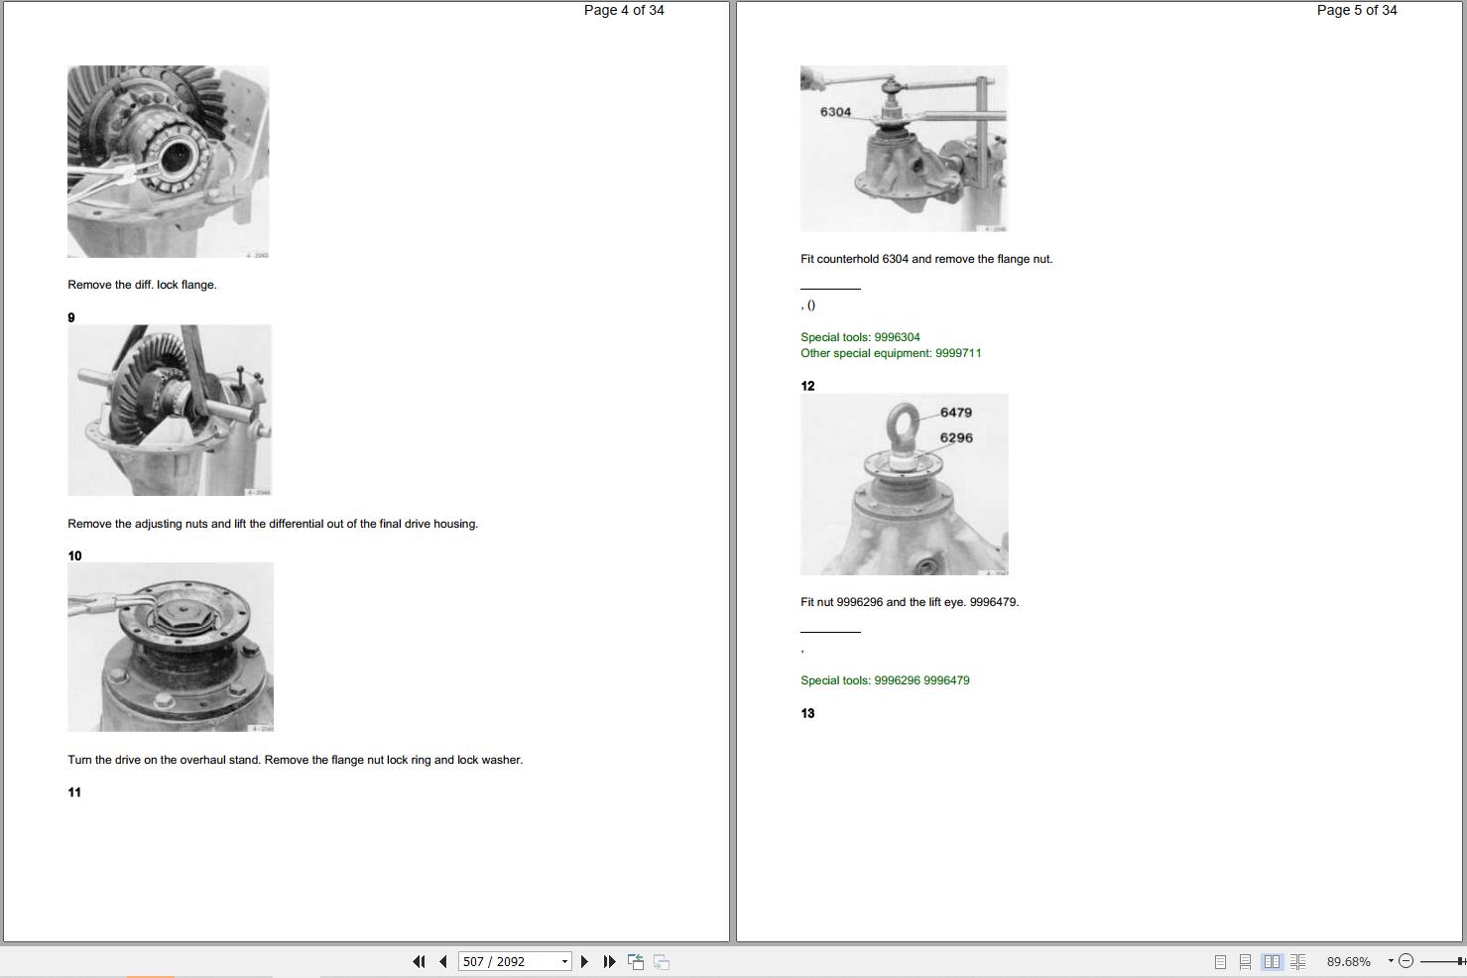Viewport: 1467px width, 978px height.
Task: Click the step number 10 heading
Action: pyautogui.click(x=74, y=555)
